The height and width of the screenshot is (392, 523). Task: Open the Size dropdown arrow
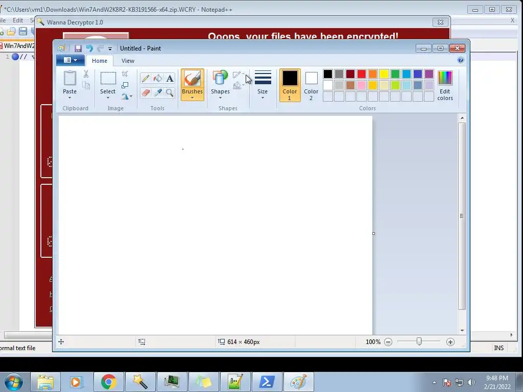point(263,97)
